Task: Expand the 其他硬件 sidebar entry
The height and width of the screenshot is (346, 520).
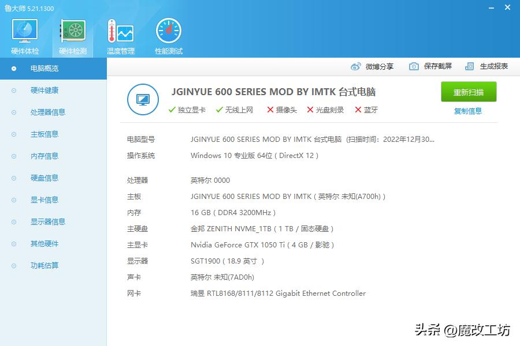Action: click(x=45, y=243)
